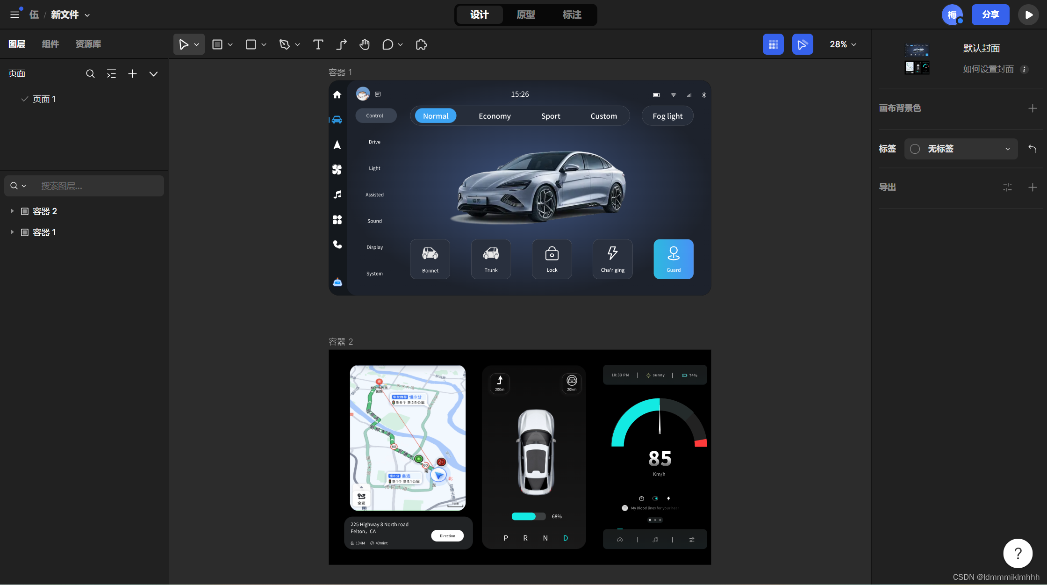
Task: Toggle the blue cursor mode button
Action: (x=802, y=44)
